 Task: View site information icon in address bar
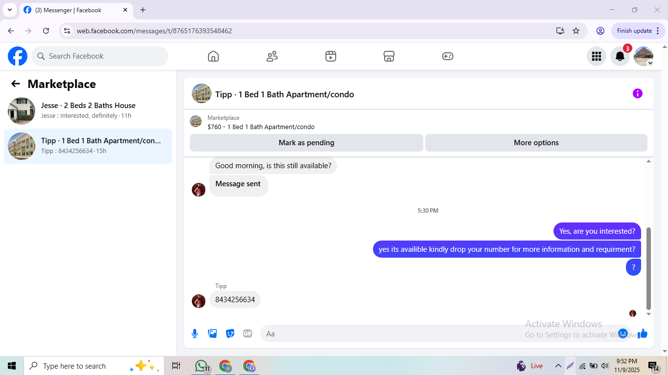tap(68, 31)
